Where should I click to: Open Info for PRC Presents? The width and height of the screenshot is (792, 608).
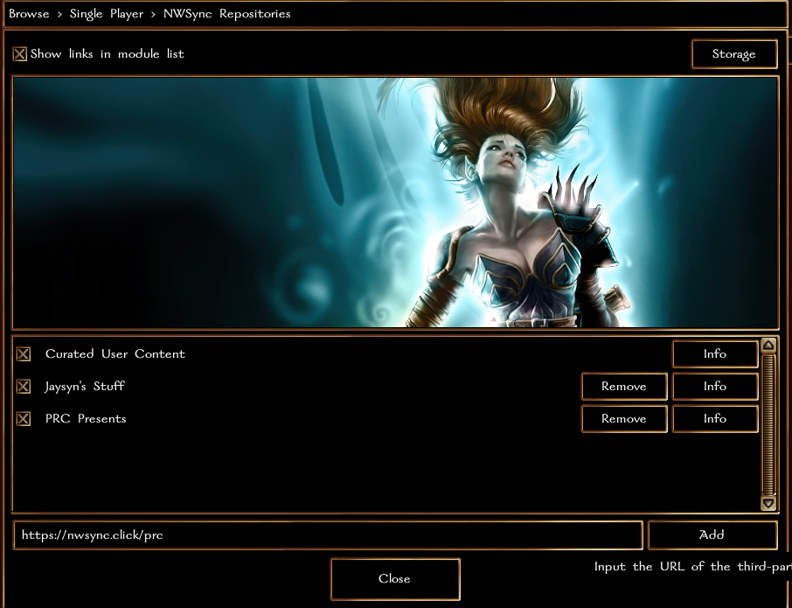tap(714, 418)
